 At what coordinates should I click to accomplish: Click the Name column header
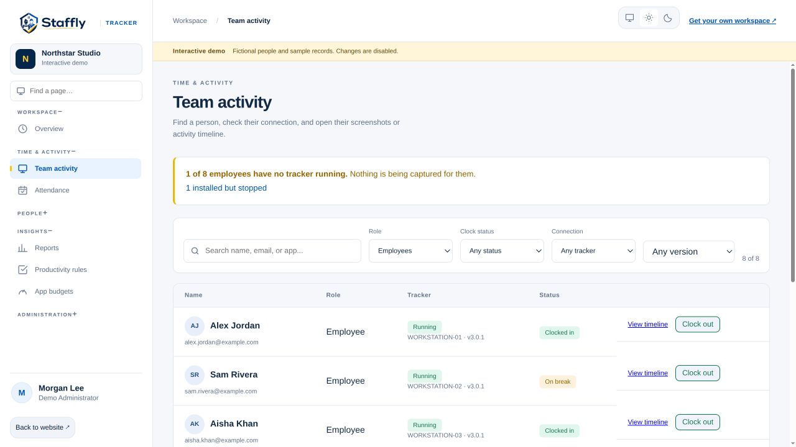click(193, 295)
